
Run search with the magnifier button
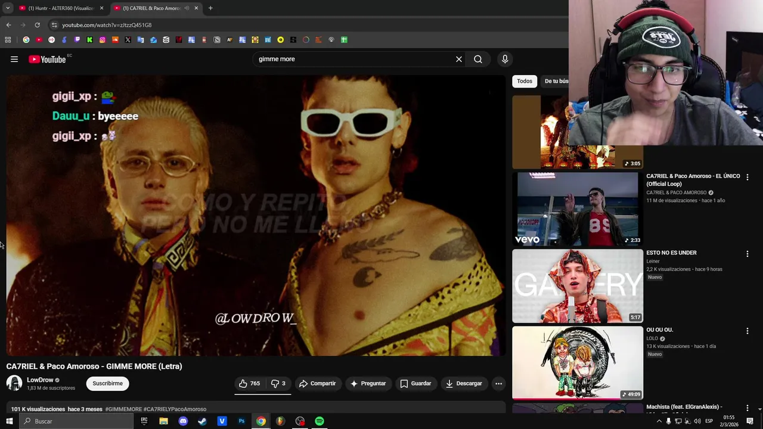click(478, 59)
